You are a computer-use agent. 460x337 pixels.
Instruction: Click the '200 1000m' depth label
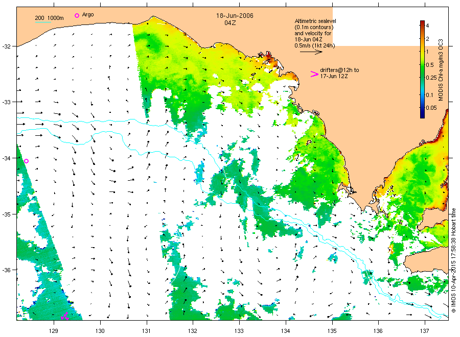point(49,18)
